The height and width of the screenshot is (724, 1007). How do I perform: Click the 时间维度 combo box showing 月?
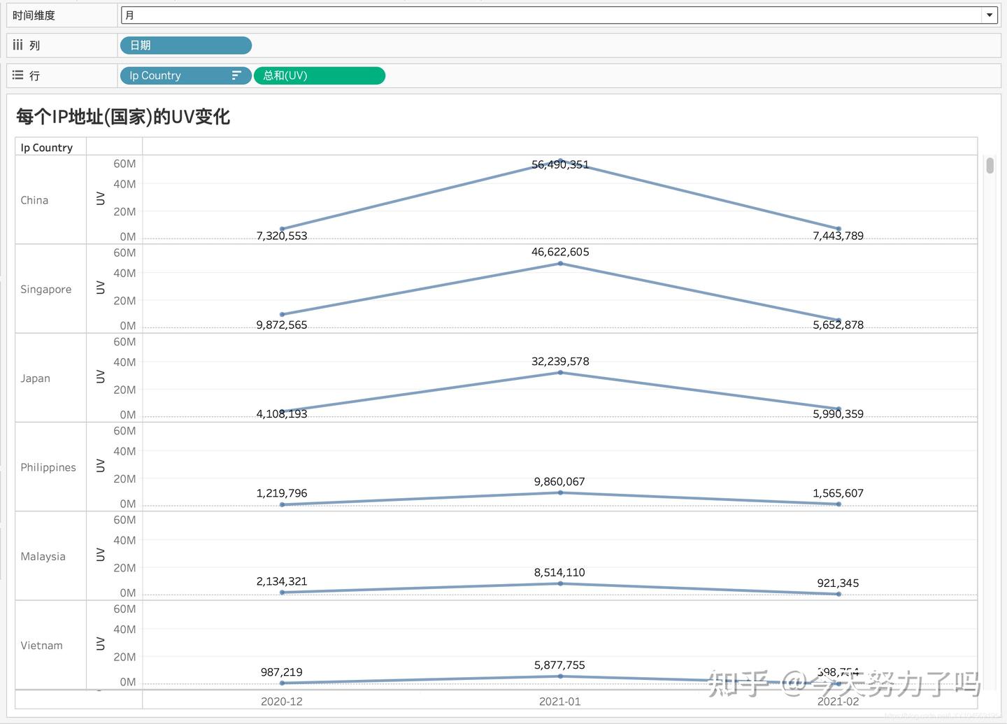point(559,15)
